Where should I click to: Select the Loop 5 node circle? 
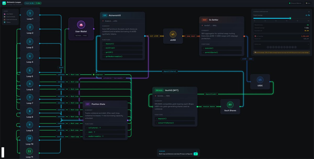point(30,71)
